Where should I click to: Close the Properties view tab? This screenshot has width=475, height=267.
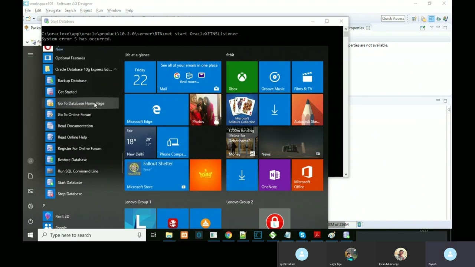[x=368, y=28]
